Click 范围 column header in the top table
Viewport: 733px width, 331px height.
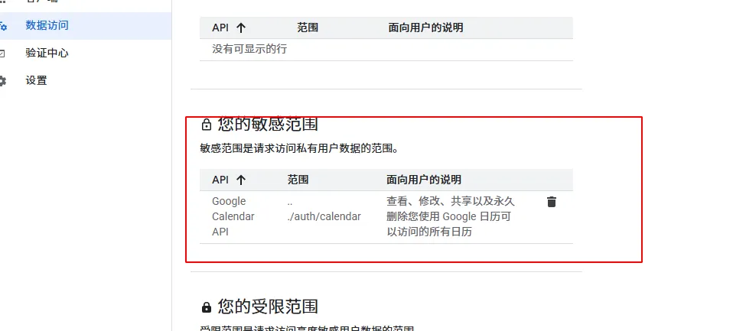coord(308,28)
